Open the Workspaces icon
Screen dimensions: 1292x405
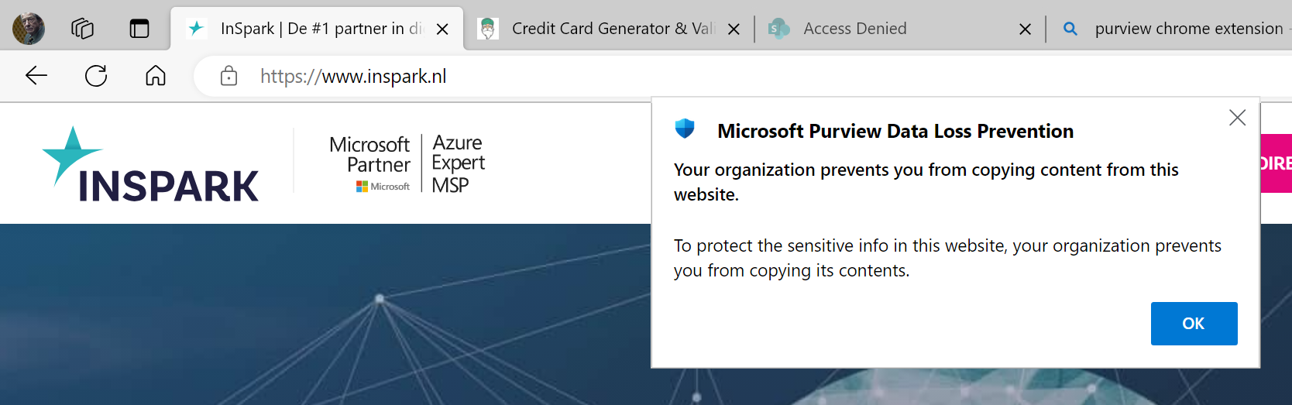tap(82, 29)
